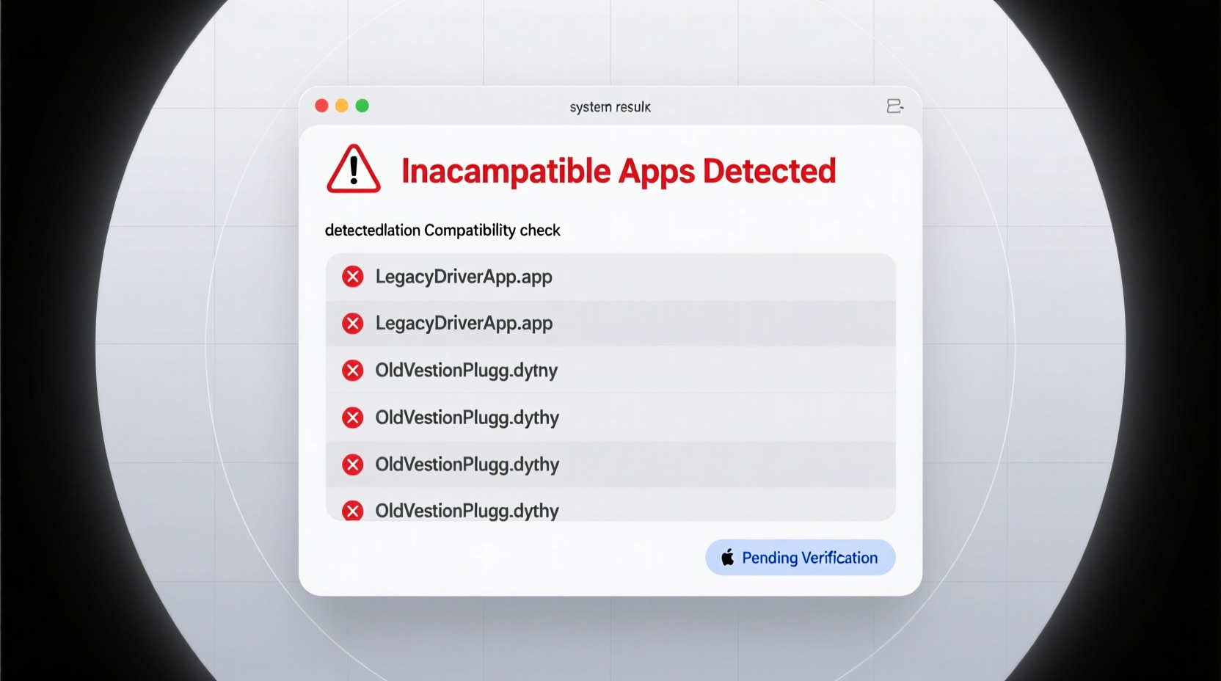The width and height of the screenshot is (1221, 681).
Task: Click the "Inacampatible Apps Detected" heading
Action: [x=618, y=171]
